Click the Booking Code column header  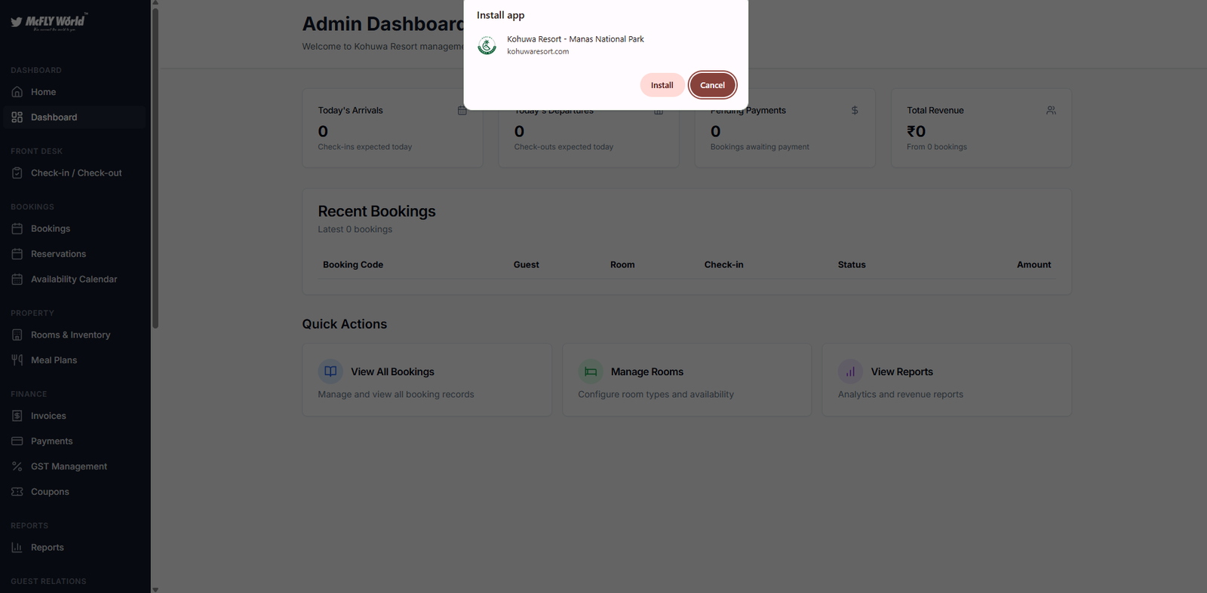point(353,264)
